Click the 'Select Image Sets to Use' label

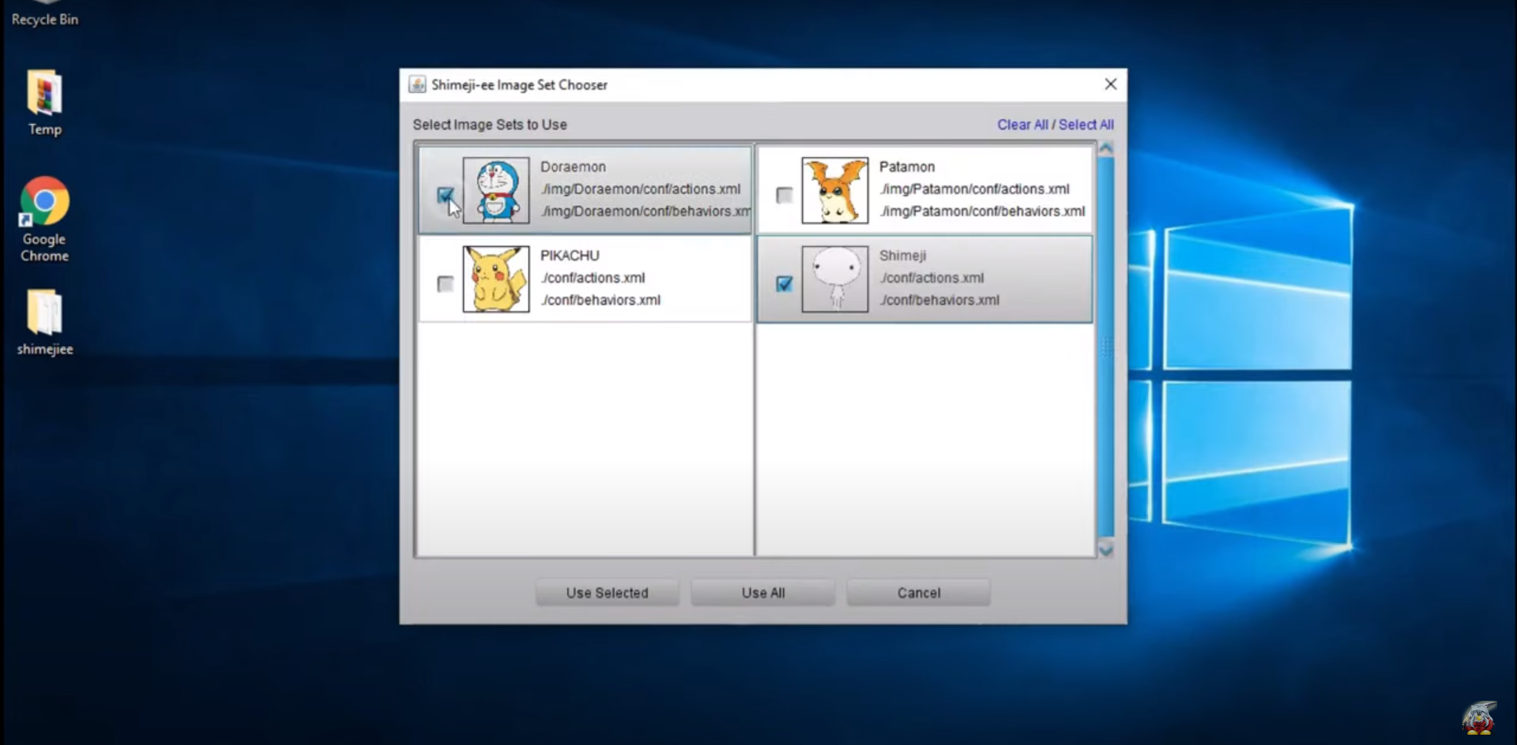490,125
